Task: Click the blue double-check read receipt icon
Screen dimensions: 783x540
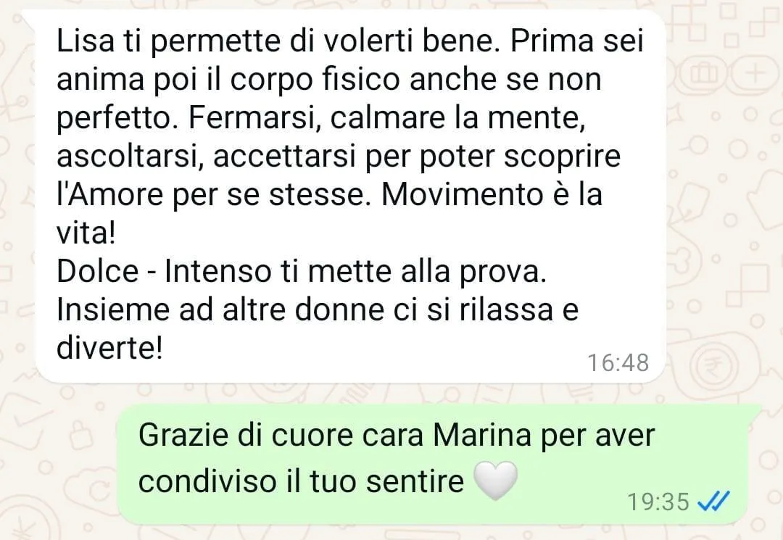Action: pyautogui.click(x=713, y=501)
